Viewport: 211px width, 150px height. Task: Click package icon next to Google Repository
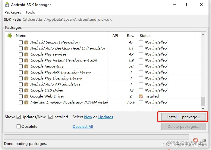[26, 67]
